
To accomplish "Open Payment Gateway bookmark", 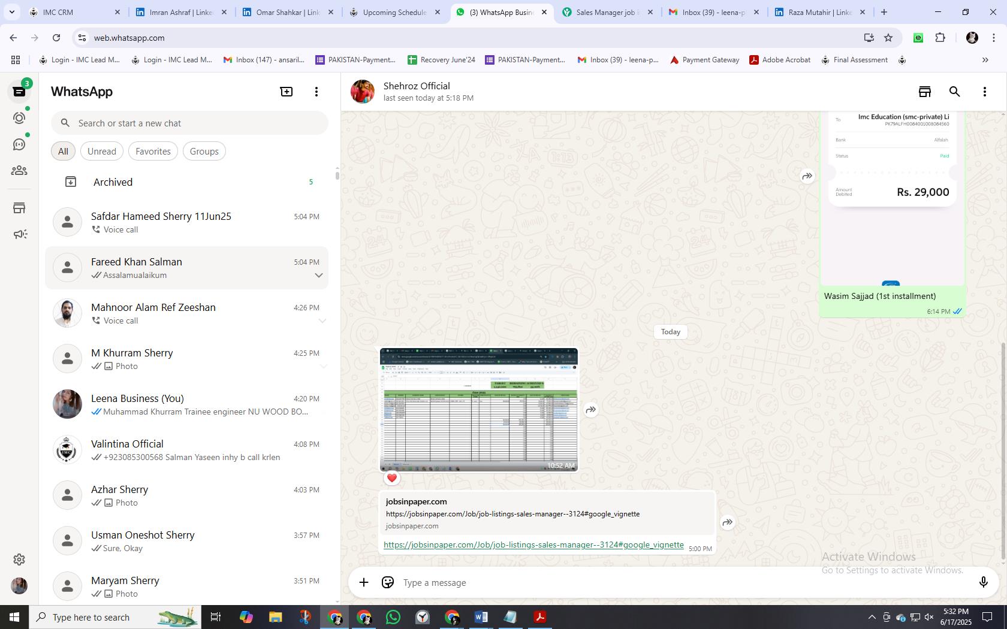I will click(704, 60).
